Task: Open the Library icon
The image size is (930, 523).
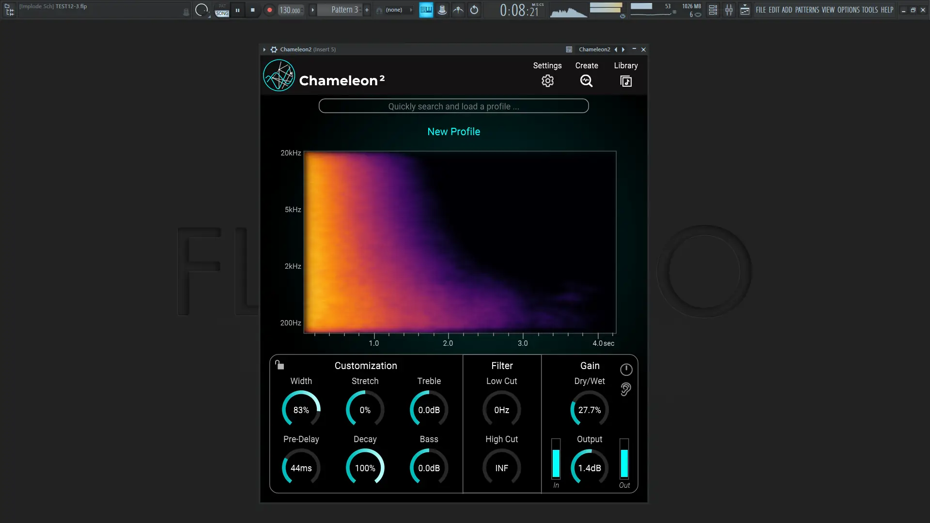Action: [626, 81]
